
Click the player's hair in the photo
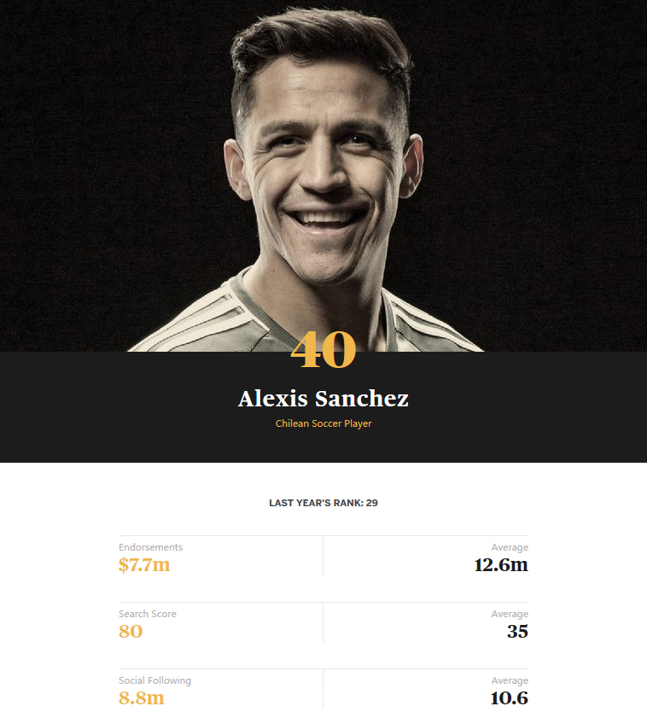(x=316, y=38)
